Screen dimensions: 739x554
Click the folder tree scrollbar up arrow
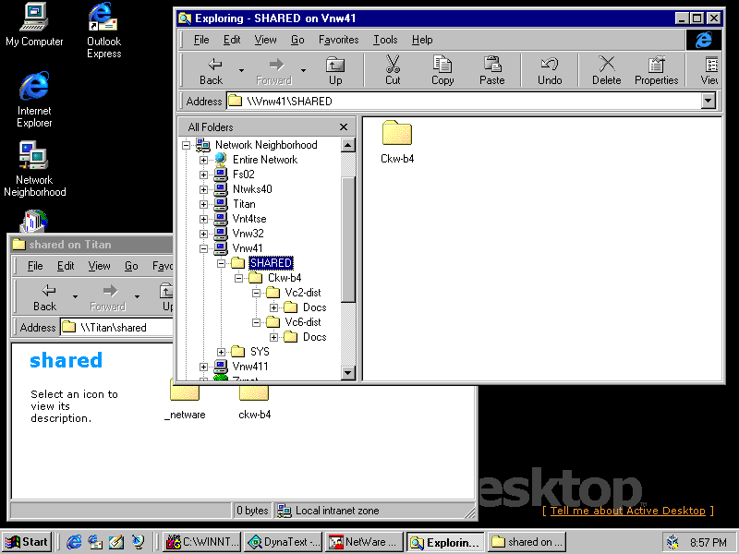[348, 145]
